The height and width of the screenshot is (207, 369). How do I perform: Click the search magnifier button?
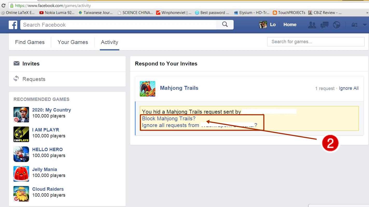click(225, 25)
